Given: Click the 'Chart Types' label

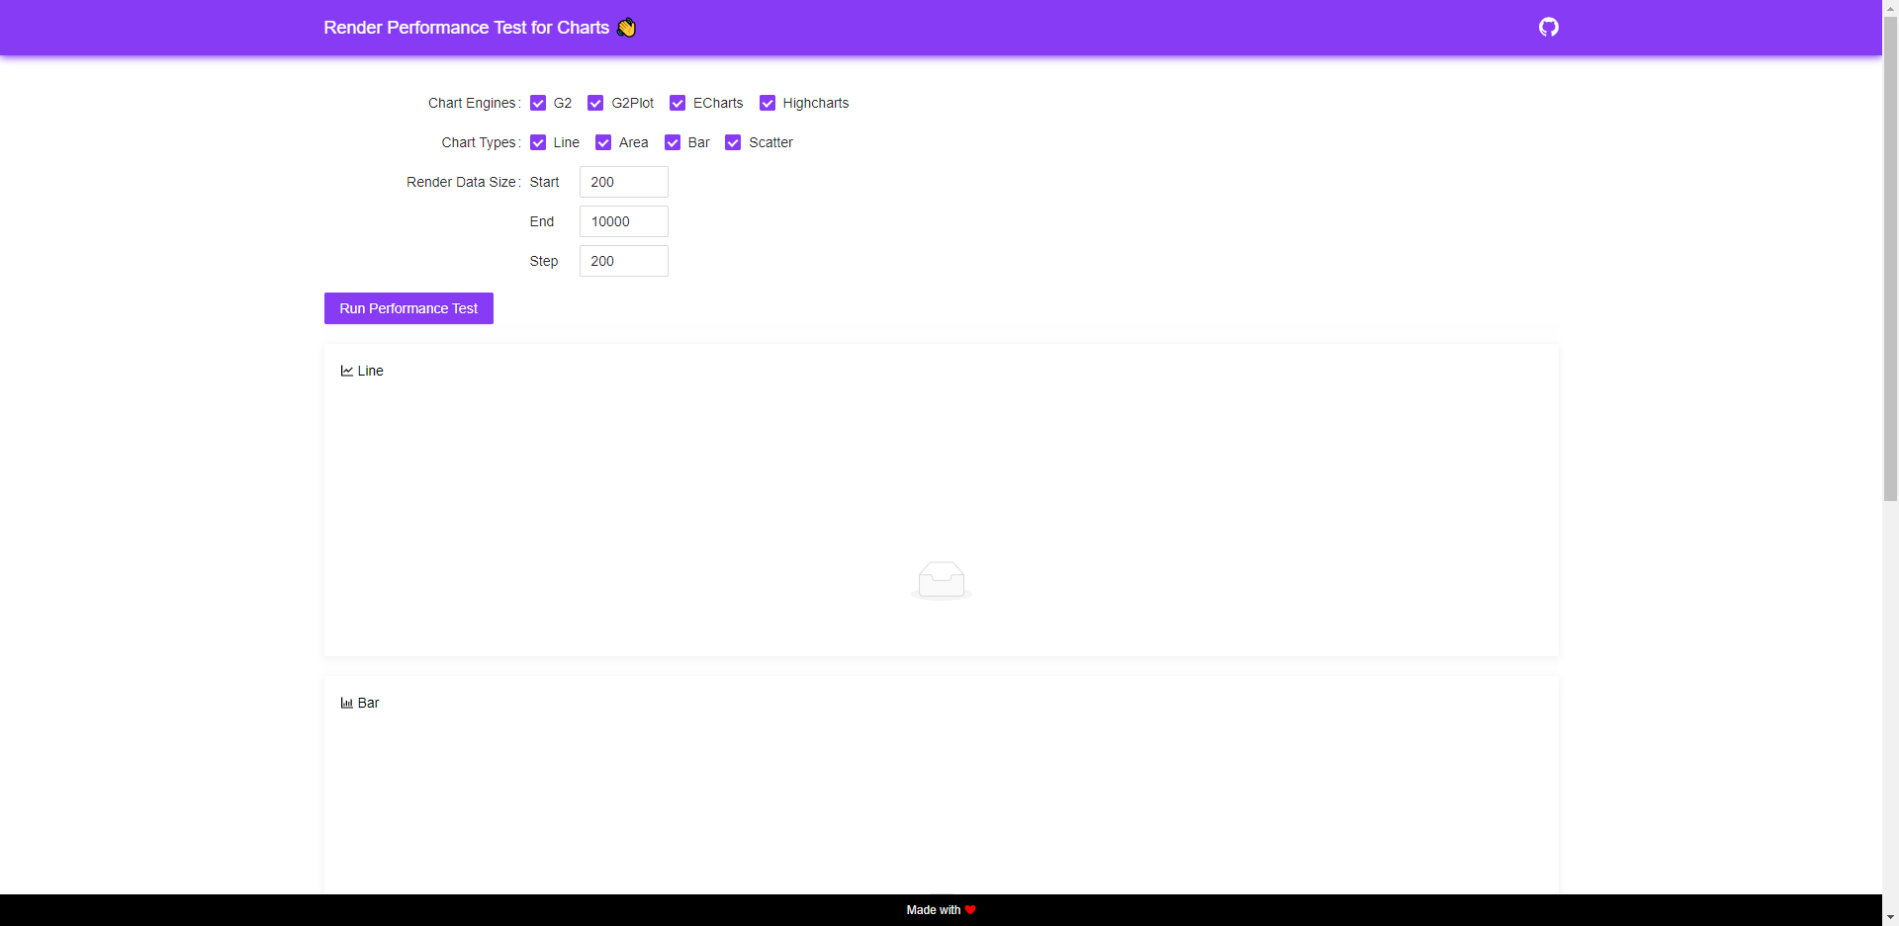Looking at the screenshot, I should [479, 142].
